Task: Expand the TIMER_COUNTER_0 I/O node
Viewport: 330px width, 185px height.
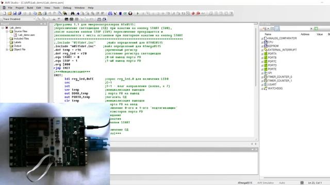Action: 262,77
